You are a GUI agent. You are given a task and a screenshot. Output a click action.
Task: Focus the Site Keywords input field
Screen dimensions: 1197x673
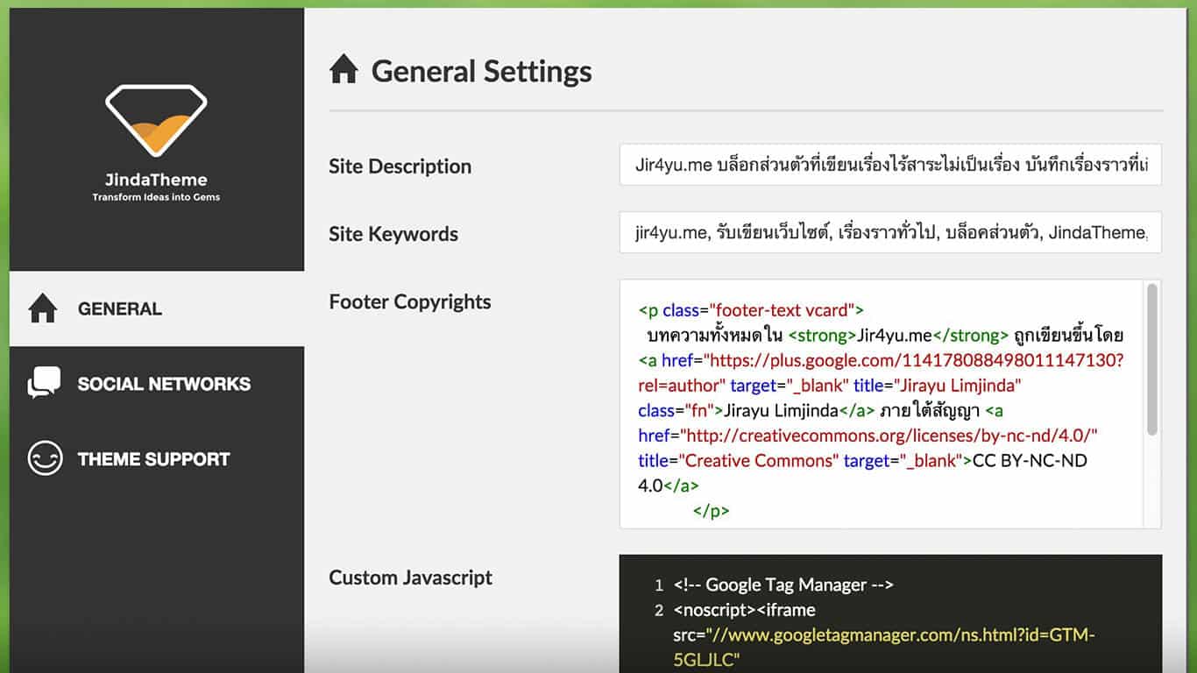[x=890, y=232]
